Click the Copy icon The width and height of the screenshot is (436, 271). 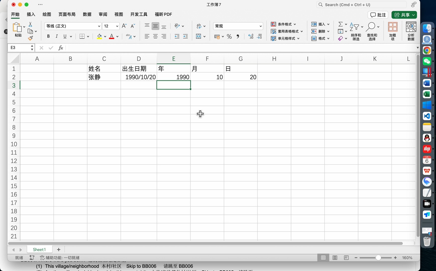pyautogui.click(x=30, y=31)
